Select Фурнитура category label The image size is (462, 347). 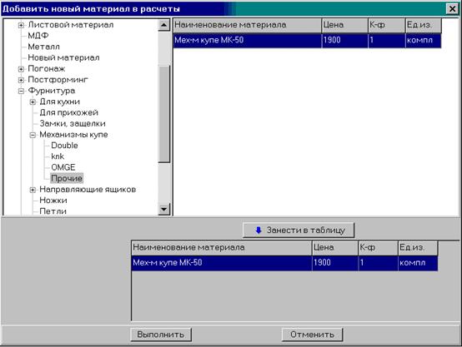51,91
